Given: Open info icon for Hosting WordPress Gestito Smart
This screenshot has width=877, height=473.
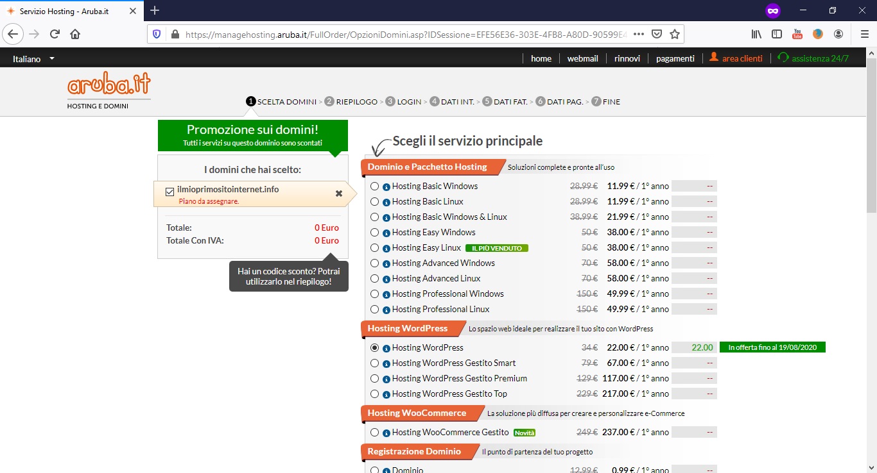Looking at the screenshot, I should point(386,363).
